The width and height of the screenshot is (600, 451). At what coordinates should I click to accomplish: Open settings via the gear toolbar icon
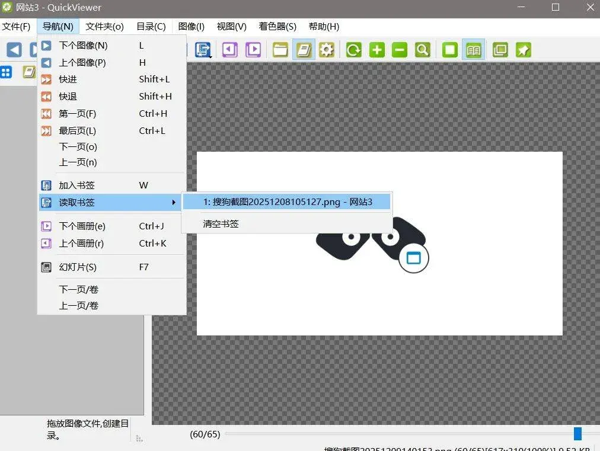click(x=327, y=50)
